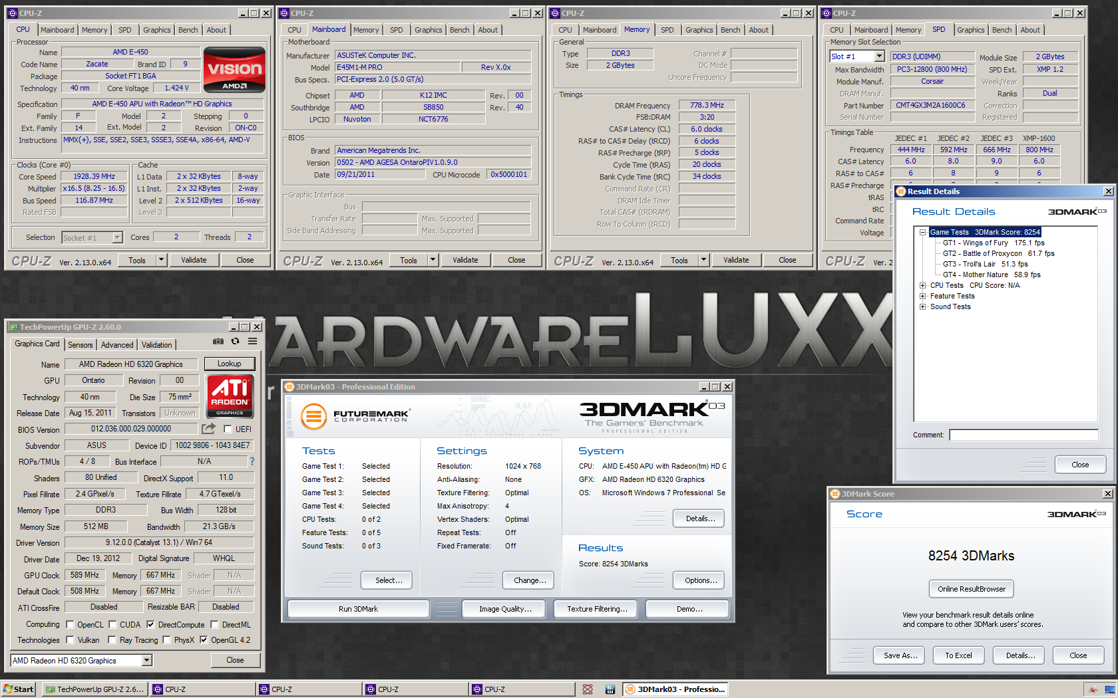Select GT4 - Mother Nature result row
1118x698 pixels.
click(992, 275)
